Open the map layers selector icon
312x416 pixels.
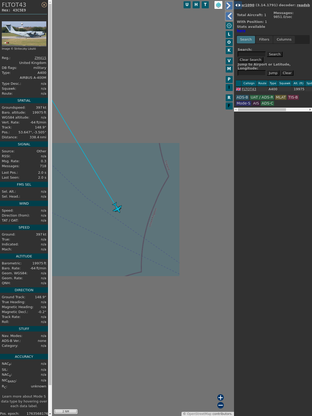pyautogui.click(x=218, y=5)
